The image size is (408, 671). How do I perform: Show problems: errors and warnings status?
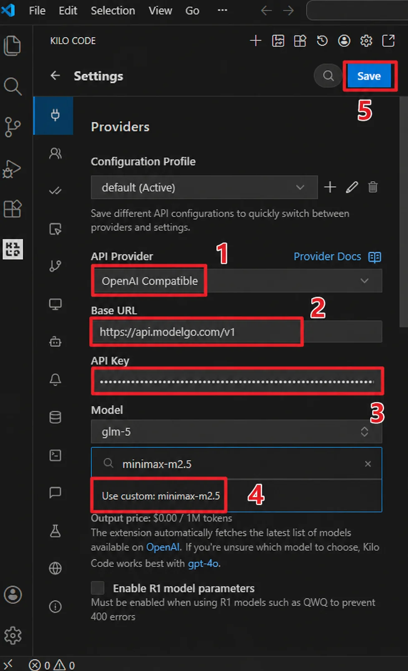click(x=52, y=664)
